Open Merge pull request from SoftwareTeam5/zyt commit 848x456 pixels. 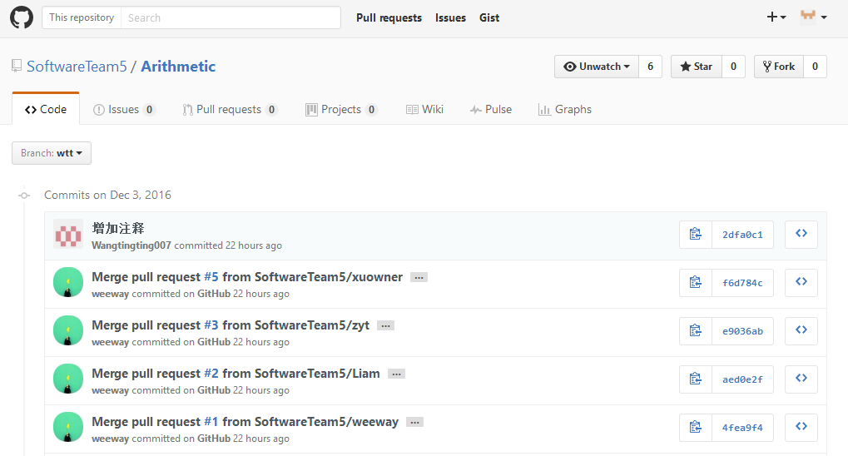tap(231, 325)
